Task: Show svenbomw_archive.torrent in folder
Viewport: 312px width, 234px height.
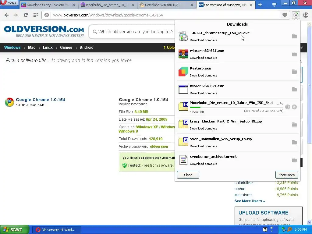Action: click(294, 160)
